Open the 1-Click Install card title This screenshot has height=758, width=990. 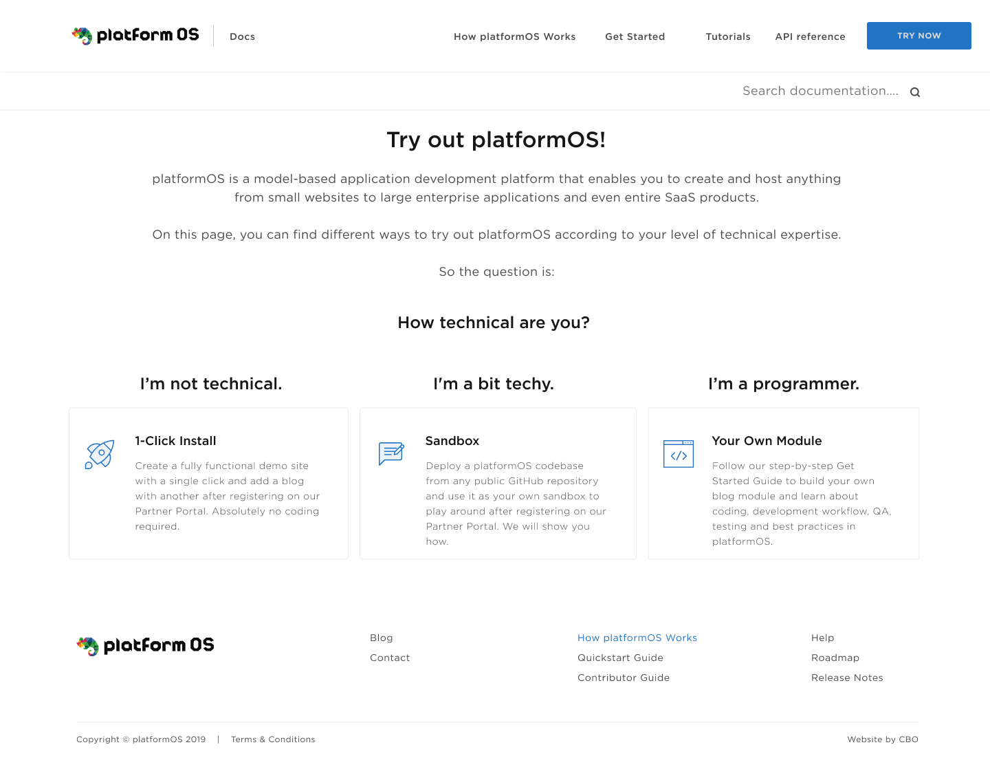(x=176, y=441)
